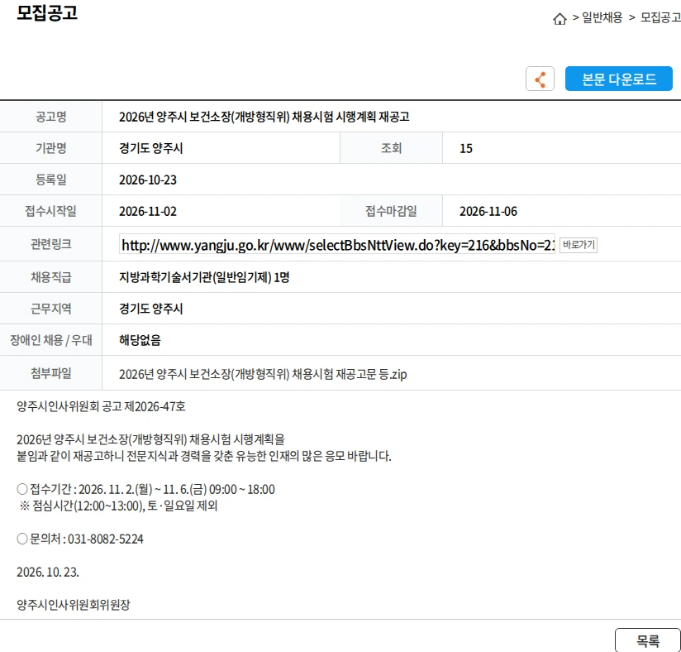Click the 점심시간(12:00~13:00) notice line
Viewport: 681px width, 652px height.
pos(118,506)
